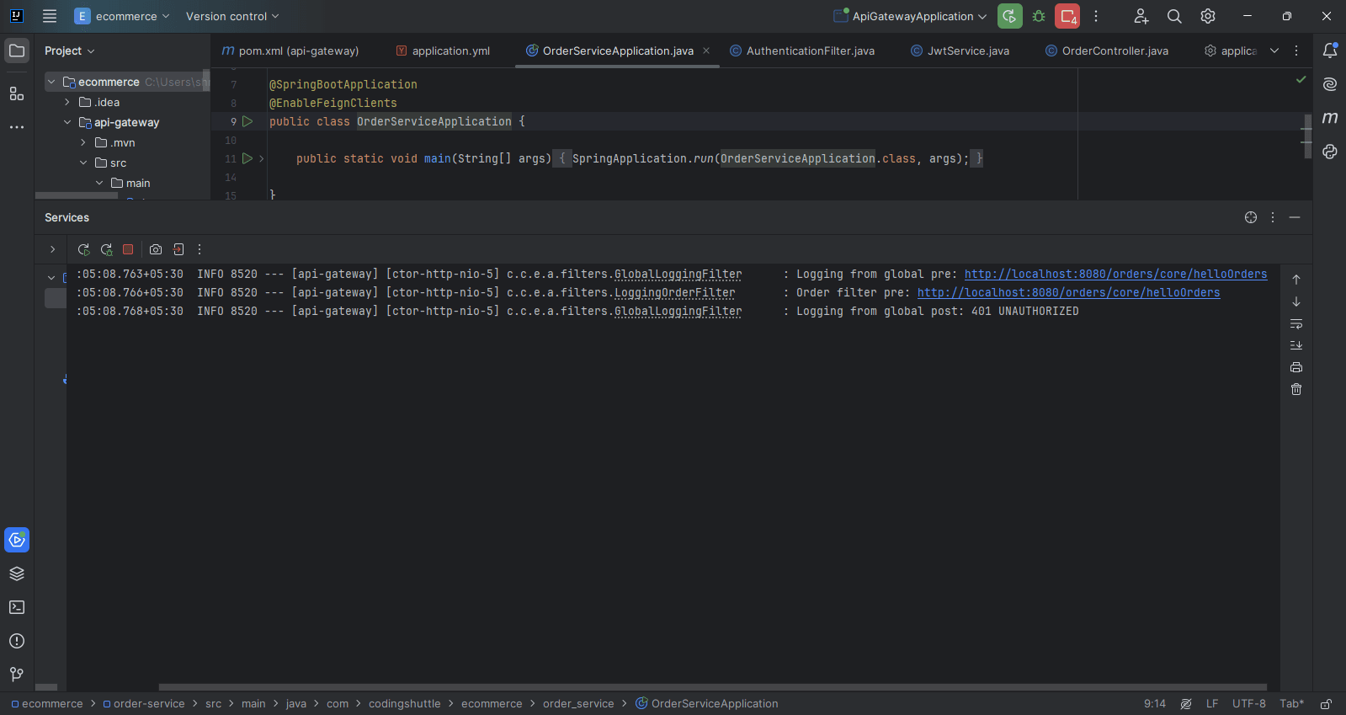Viewport: 1346px width, 715px height.
Task: Rerun in debug mode in Services
Action: 106,249
